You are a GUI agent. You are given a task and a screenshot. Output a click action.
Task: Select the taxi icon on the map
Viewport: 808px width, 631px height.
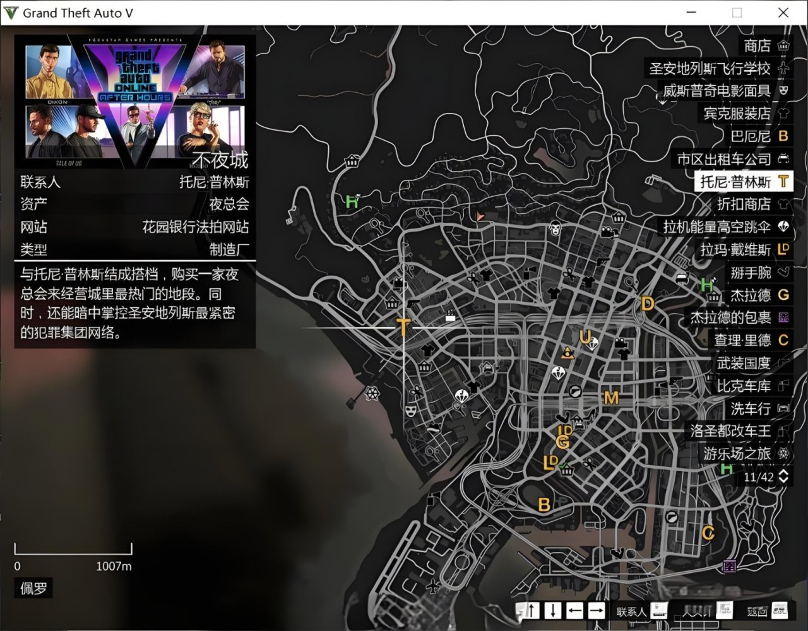click(x=682, y=278)
